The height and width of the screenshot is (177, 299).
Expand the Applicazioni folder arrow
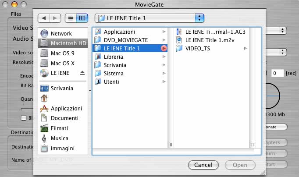point(164,32)
